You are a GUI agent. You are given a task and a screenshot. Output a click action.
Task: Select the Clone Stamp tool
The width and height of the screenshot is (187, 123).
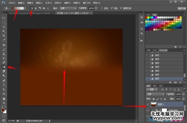pos(4,54)
